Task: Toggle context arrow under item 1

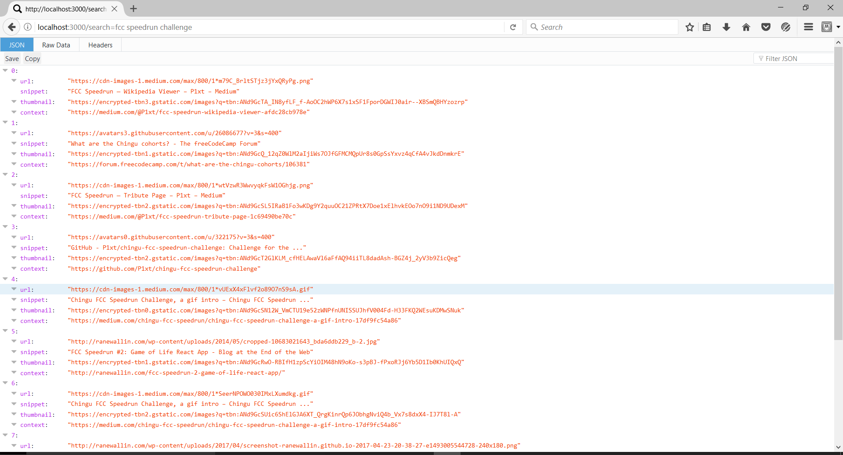Action: coord(14,165)
